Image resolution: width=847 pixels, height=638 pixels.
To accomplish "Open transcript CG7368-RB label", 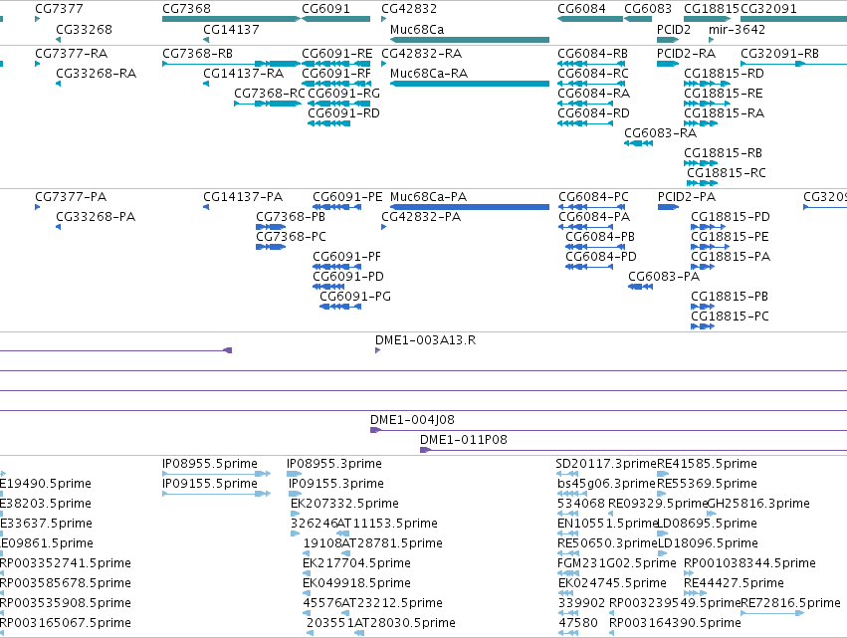I will 197,54.
